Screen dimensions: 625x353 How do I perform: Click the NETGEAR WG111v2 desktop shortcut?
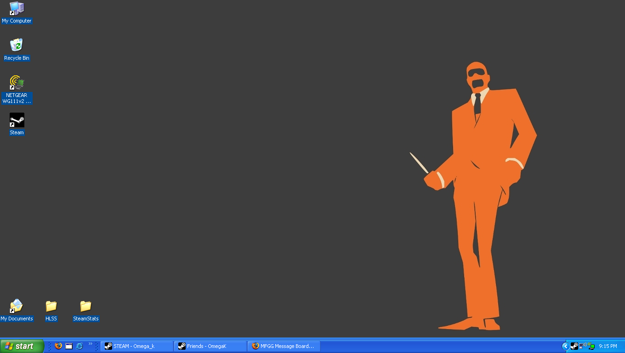[17, 83]
